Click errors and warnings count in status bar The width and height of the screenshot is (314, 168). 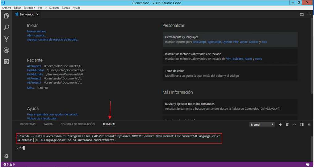tap(9, 164)
